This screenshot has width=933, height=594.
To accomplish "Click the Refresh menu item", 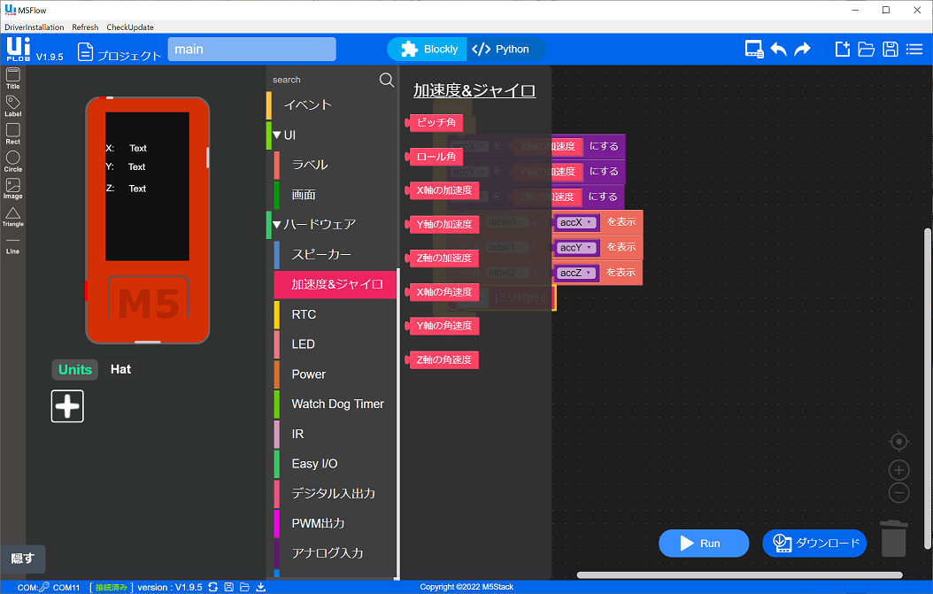I will point(85,27).
